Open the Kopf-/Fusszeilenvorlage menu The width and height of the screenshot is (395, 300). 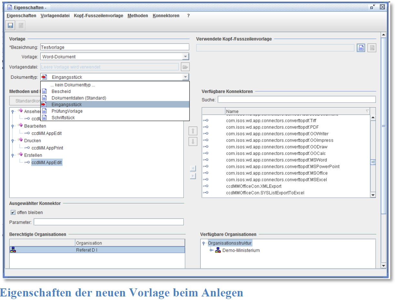point(99,16)
